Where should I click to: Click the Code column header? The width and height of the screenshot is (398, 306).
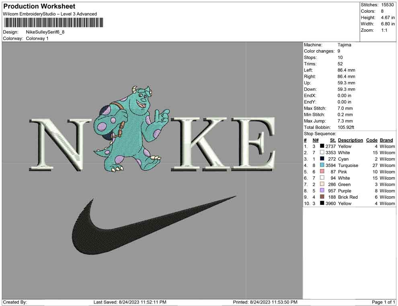coord(371,140)
